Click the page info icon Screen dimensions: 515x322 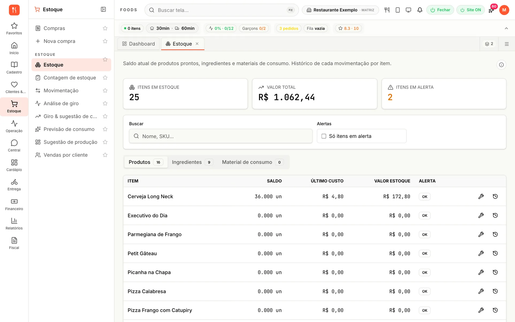point(501,65)
